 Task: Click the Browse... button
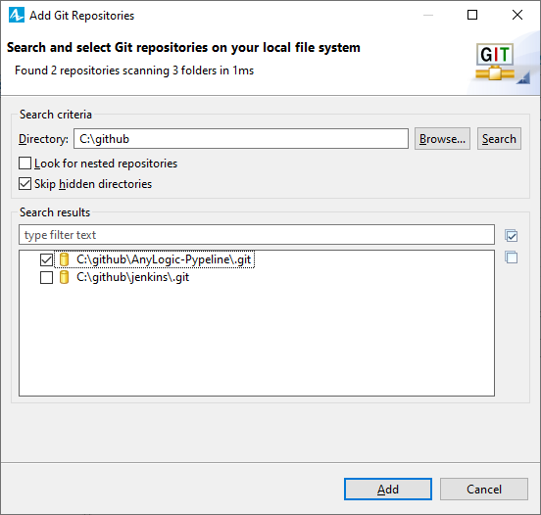click(442, 139)
